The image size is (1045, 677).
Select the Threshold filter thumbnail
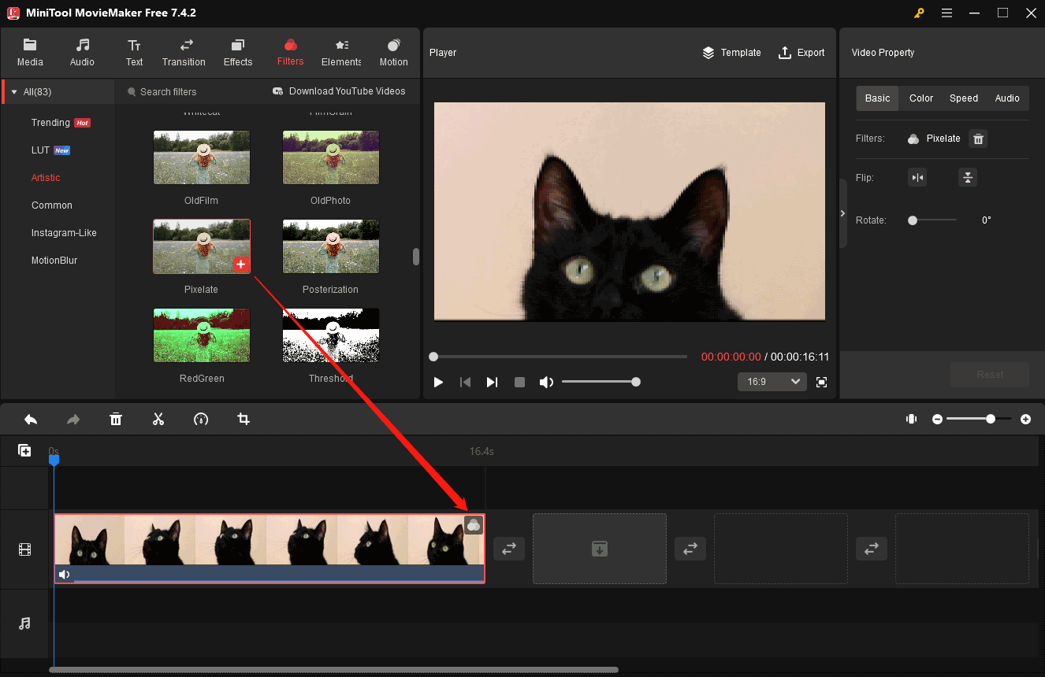331,335
